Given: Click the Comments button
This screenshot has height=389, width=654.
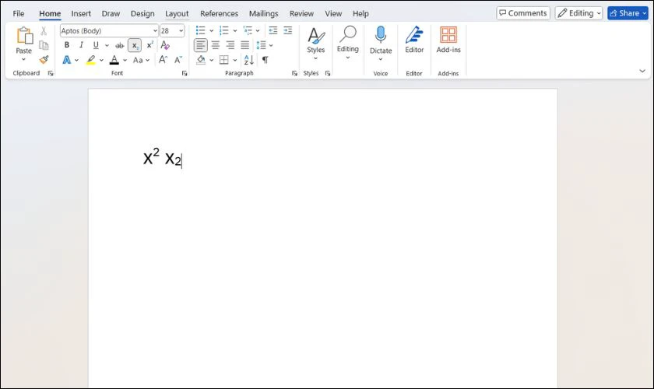Looking at the screenshot, I should 523,13.
